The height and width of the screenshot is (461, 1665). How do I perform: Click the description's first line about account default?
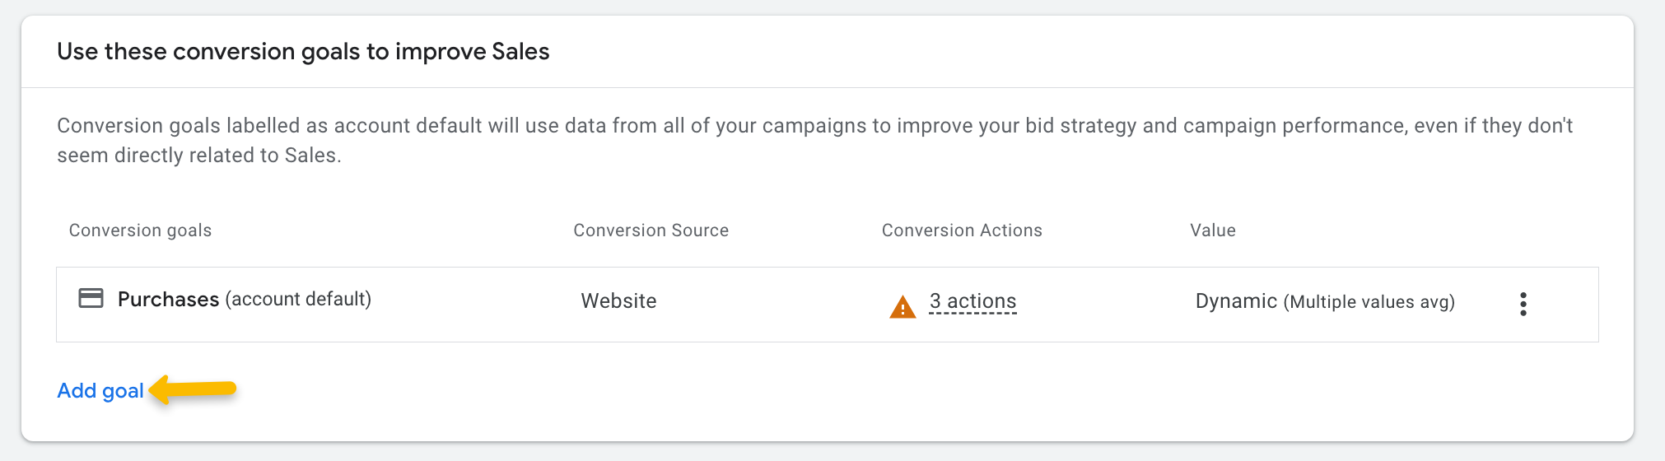pyautogui.click(x=814, y=126)
